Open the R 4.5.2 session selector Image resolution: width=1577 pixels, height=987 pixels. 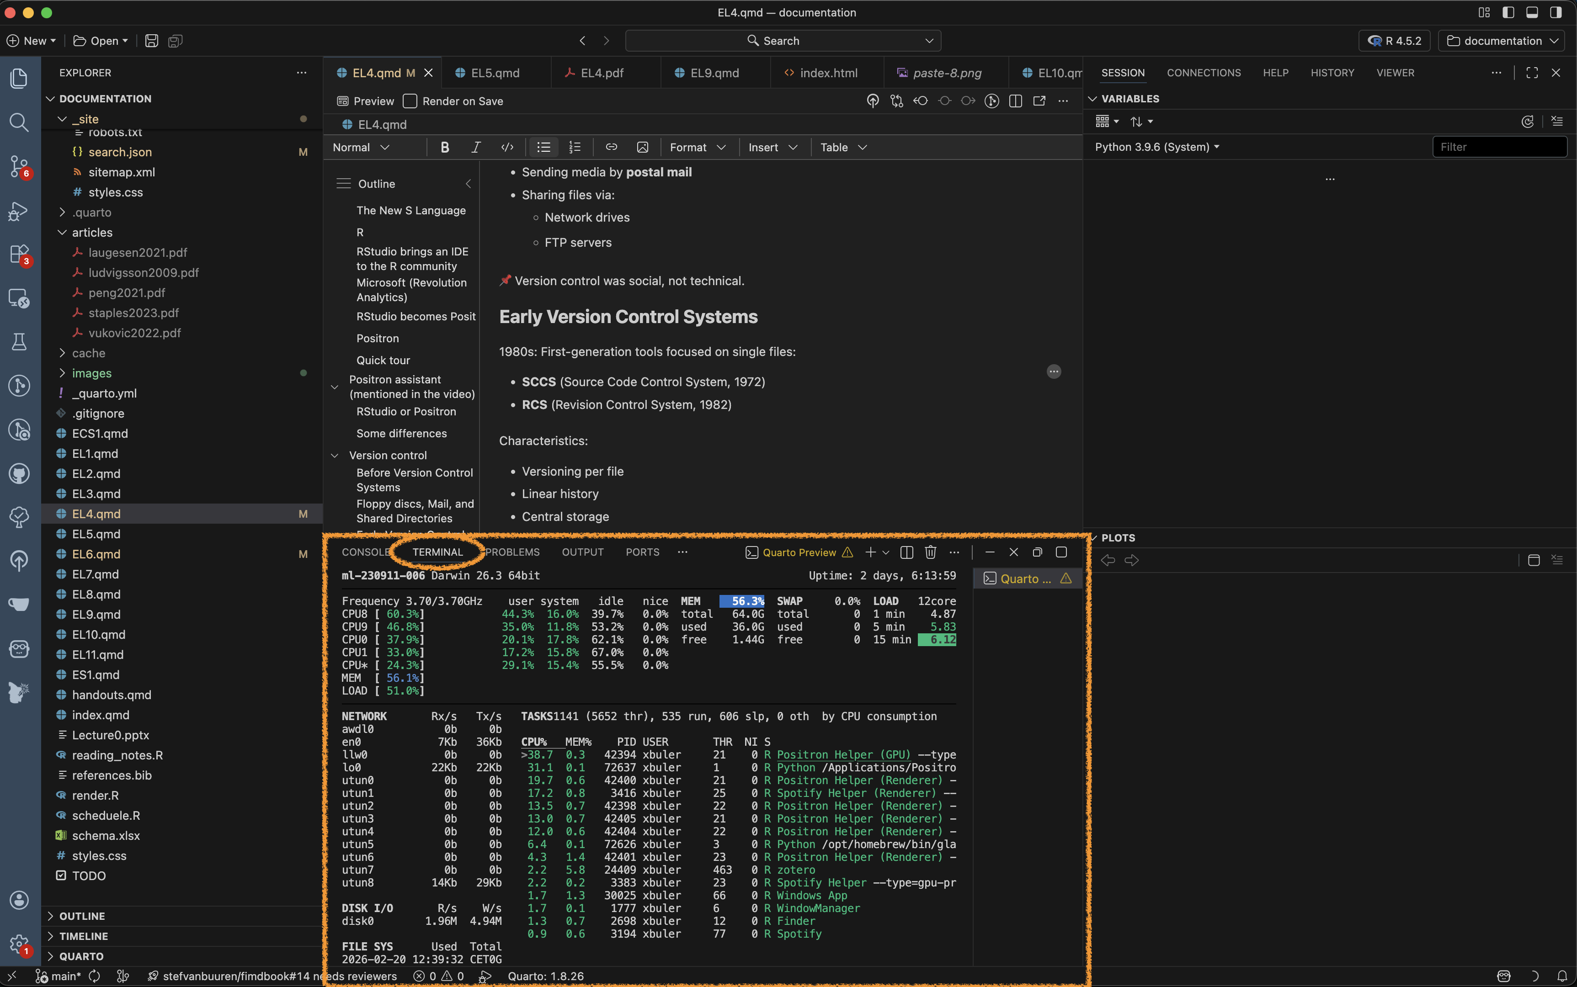[x=1394, y=41]
